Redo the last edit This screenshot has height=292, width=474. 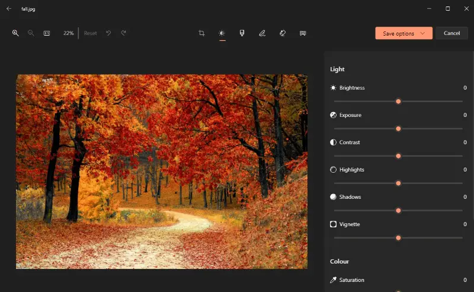(123, 33)
